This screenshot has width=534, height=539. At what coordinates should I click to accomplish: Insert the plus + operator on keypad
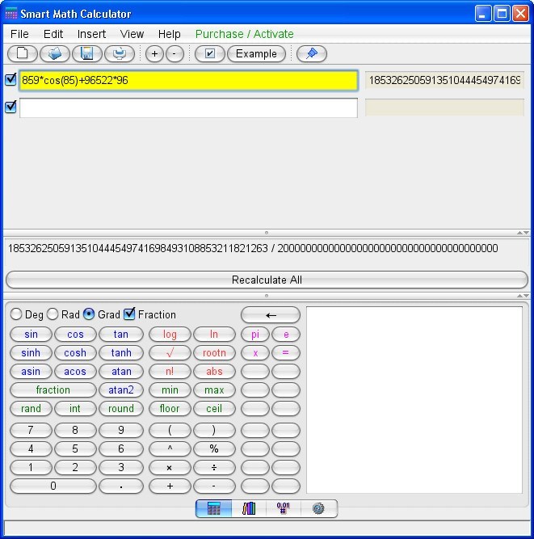(170, 486)
